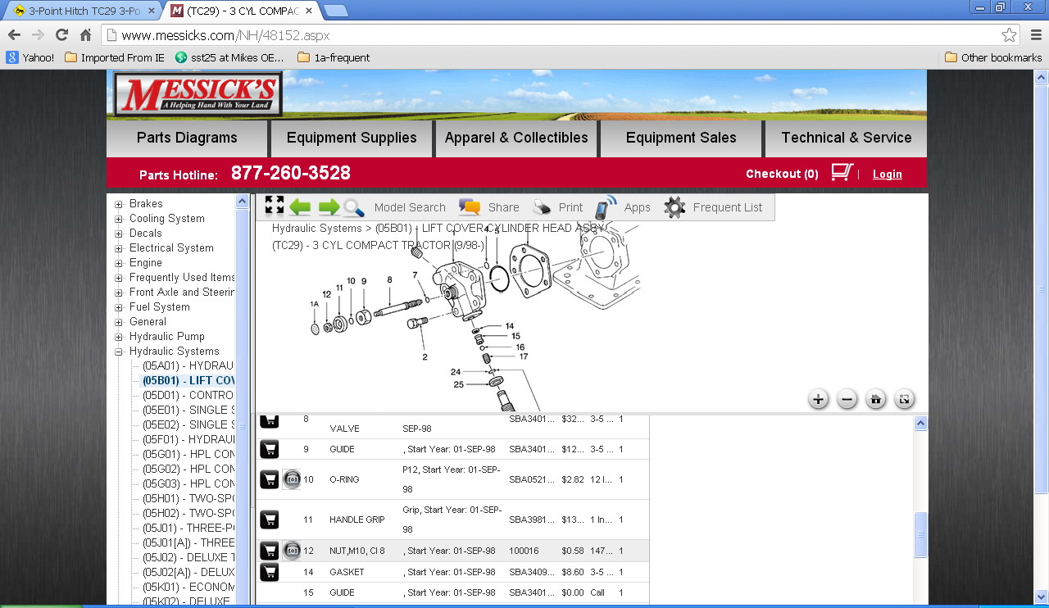Viewport: 1049px width, 608px height.
Task: Zoom in on the parts diagram
Action: pos(818,400)
